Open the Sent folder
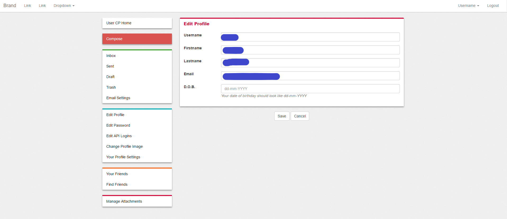 (137, 66)
